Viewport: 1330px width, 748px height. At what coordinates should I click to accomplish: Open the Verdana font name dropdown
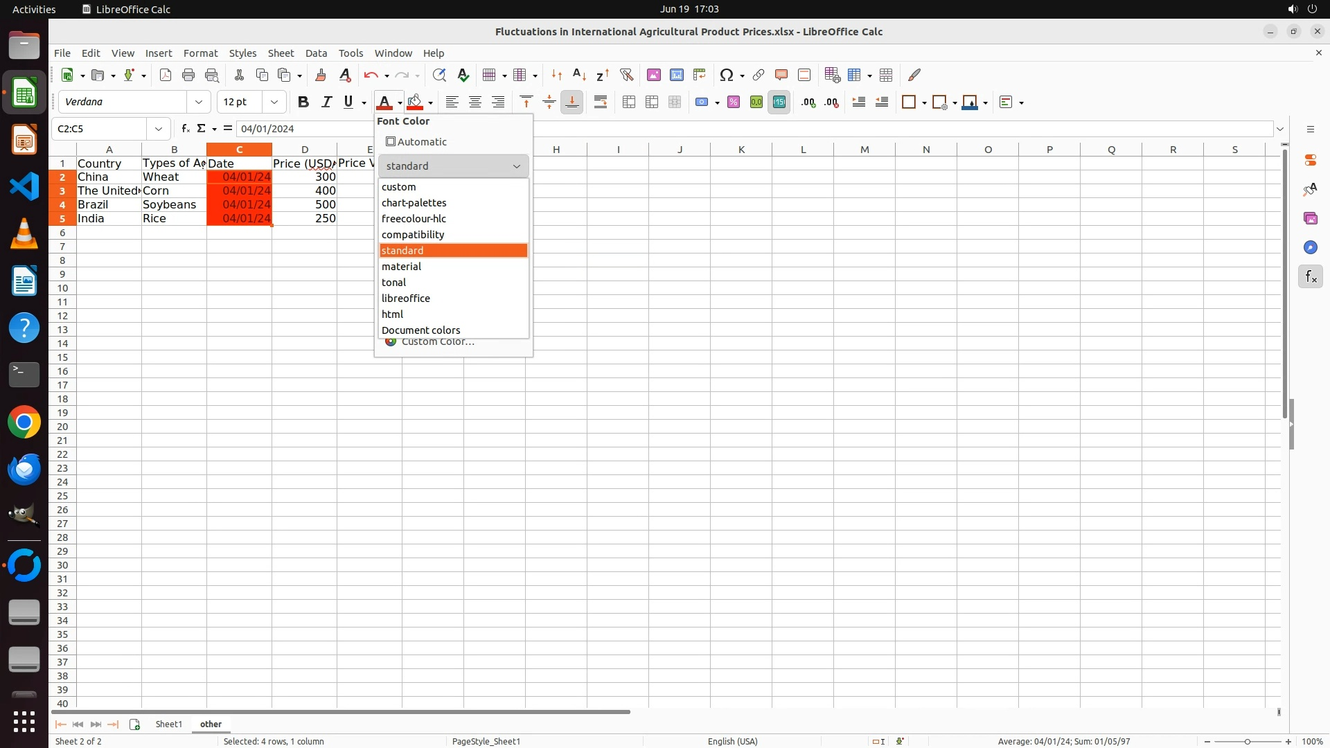pyautogui.click(x=199, y=103)
